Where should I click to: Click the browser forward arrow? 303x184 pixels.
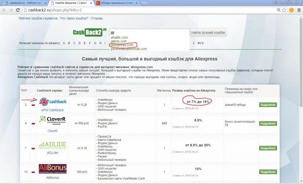[11, 10]
